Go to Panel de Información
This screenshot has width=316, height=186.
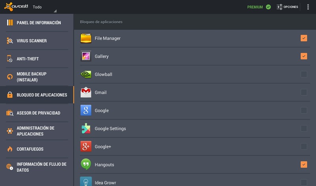pos(37,23)
